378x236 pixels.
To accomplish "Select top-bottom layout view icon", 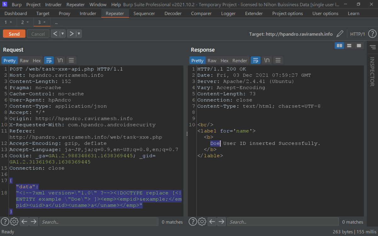I will click(349, 46).
